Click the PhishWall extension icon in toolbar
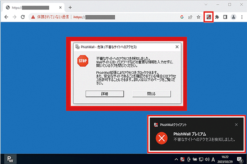This screenshot has width=247, height=164. pos(208,17)
